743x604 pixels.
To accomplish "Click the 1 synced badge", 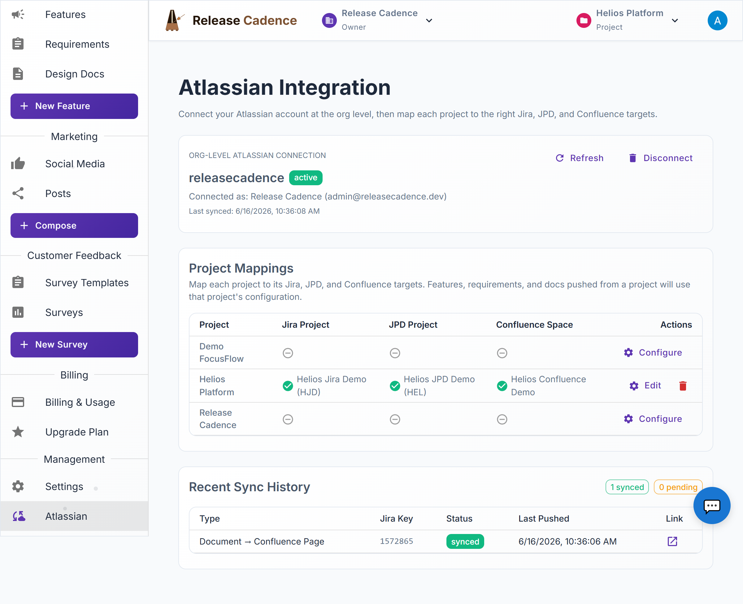I will pos(627,487).
